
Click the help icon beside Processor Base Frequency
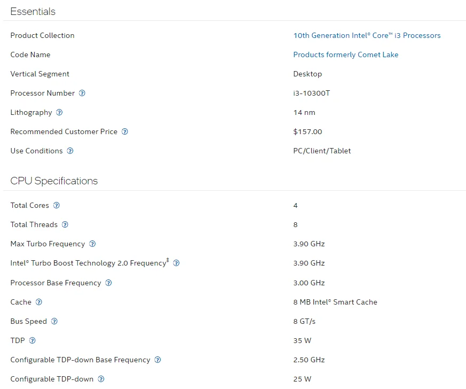point(108,283)
